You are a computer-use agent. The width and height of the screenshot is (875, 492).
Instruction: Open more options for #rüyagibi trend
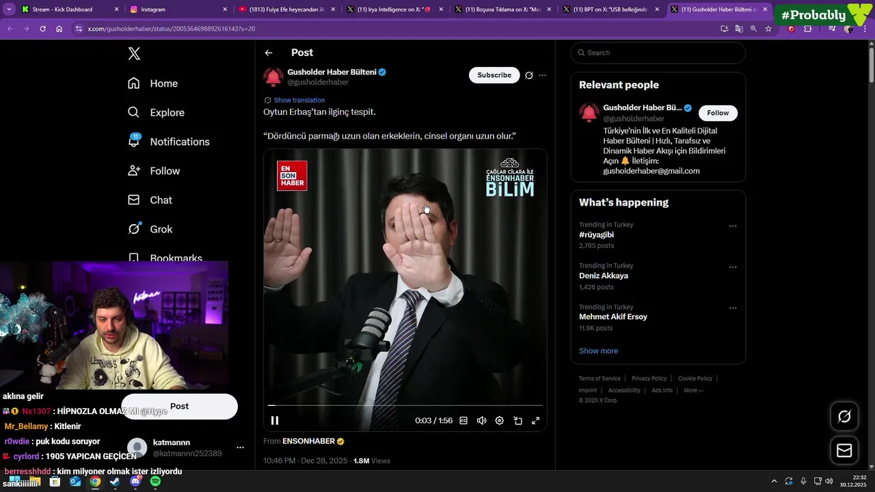[733, 226]
